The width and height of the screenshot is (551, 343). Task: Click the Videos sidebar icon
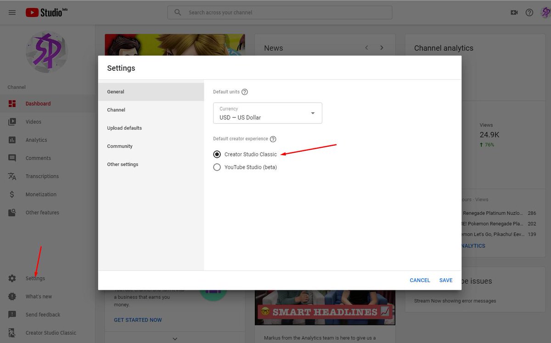pos(12,122)
